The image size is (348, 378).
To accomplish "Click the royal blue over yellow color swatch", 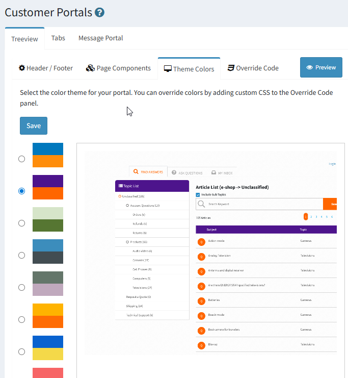I will coord(48,348).
